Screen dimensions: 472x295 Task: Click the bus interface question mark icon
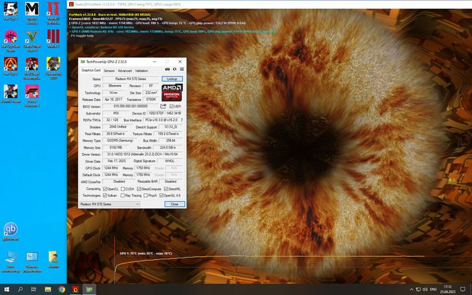click(x=181, y=120)
